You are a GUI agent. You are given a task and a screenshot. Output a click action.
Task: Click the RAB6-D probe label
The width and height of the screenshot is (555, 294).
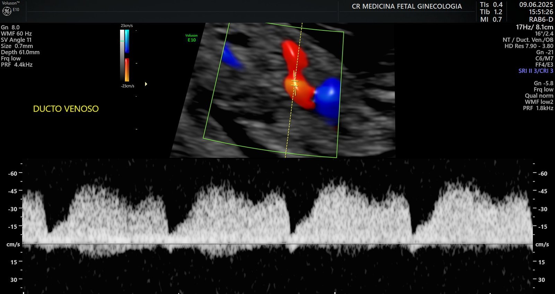tap(541, 20)
